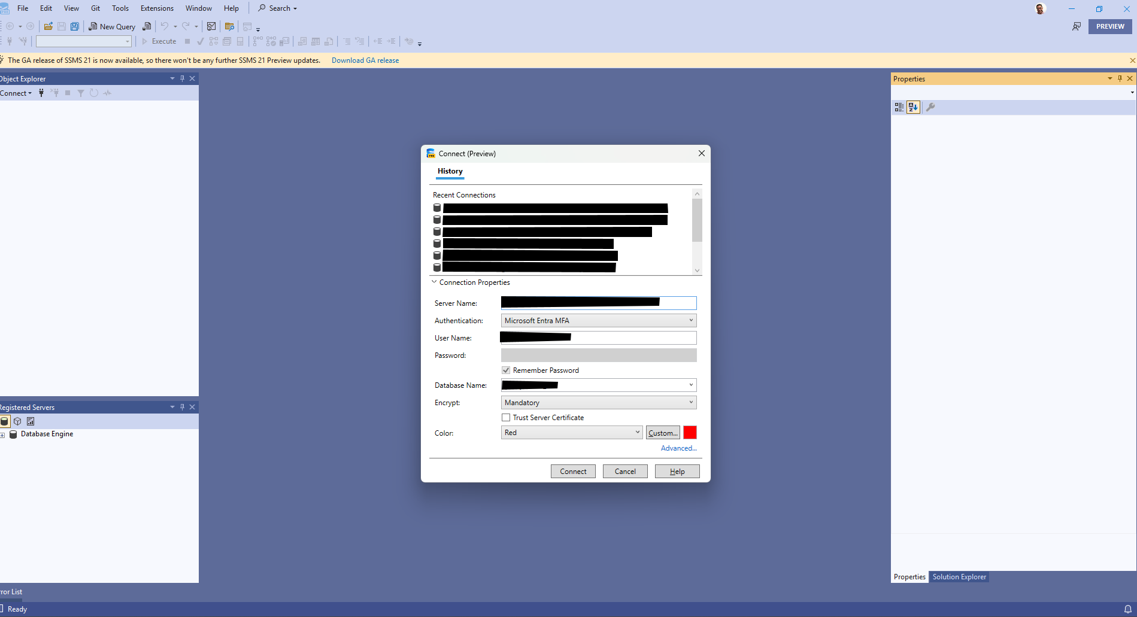This screenshot has width=1137, height=617.
Task: Select the History tab in Connect dialog
Action: 450,171
